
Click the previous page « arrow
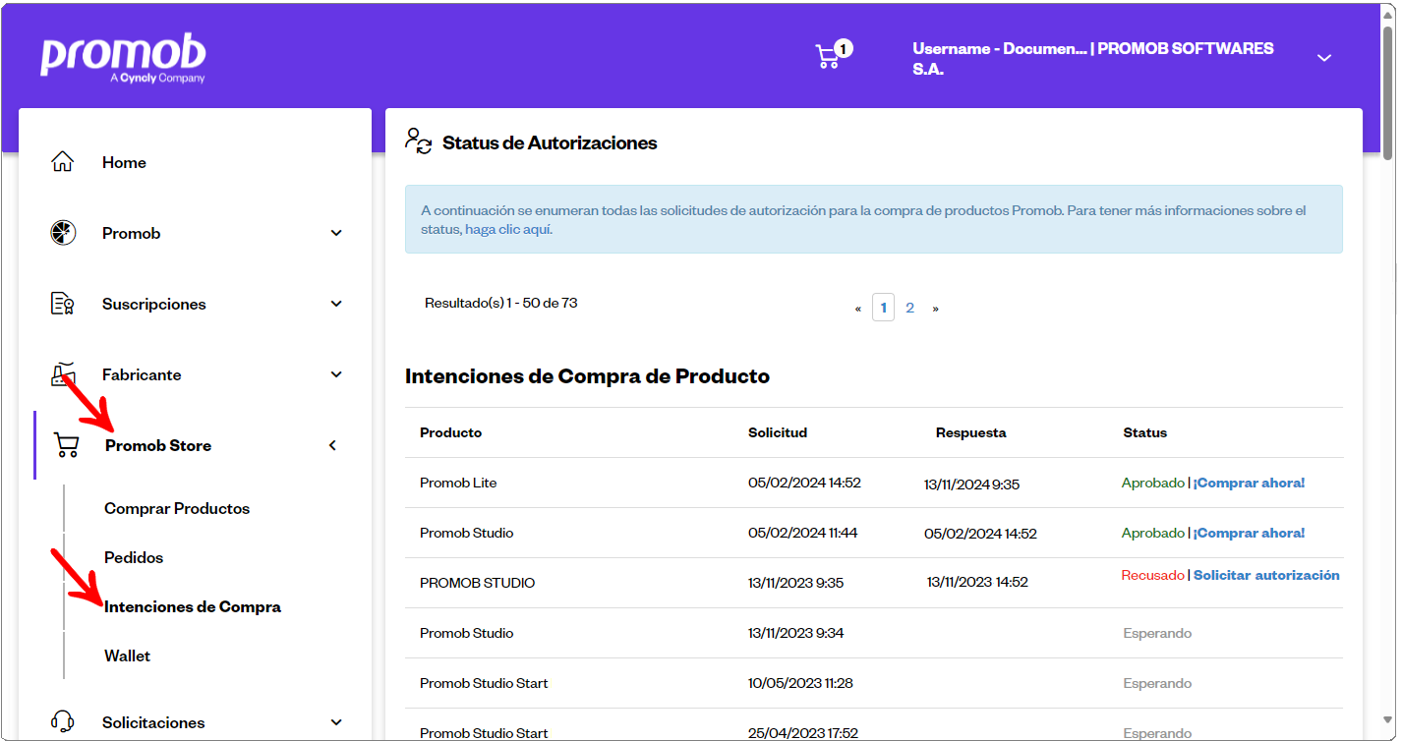(x=857, y=309)
